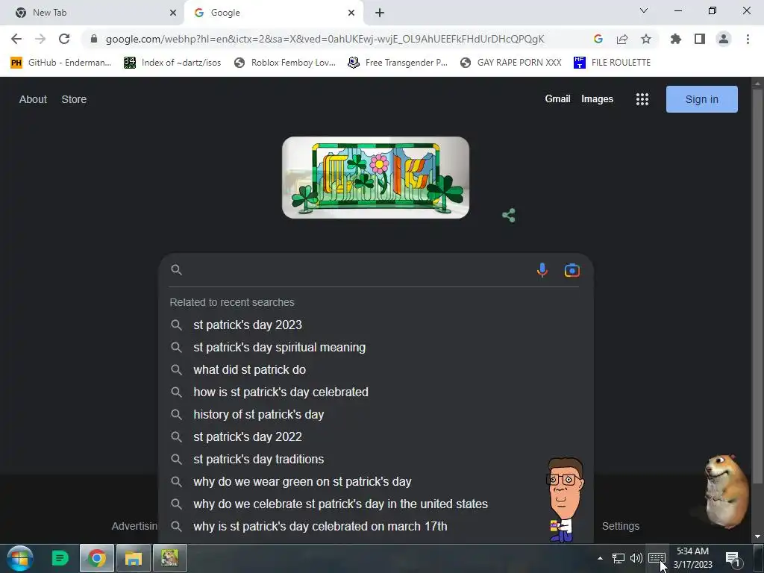Reload the current Google page

pyautogui.click(x=64, y=39)
